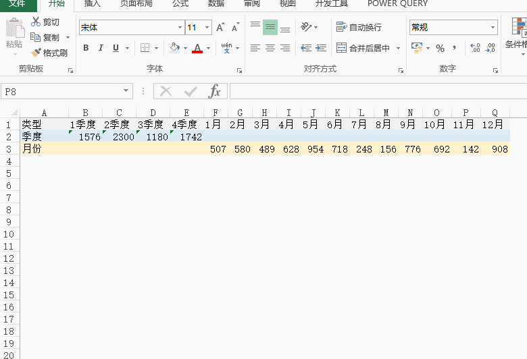The width and height of the screenshot is (527, 359).
Task: Expand font color dropdown arrow
Action: 208,49
